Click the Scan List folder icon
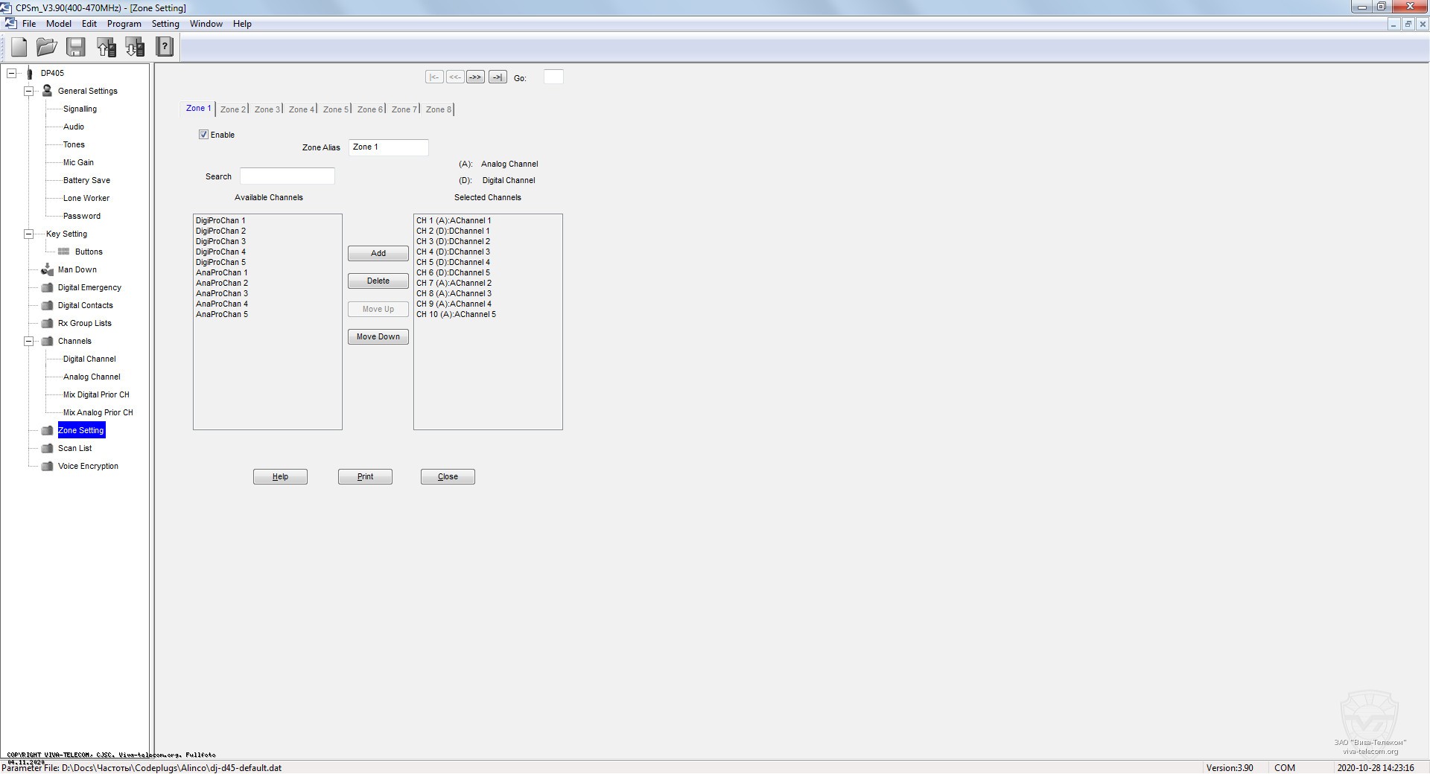 tap(47, 448)
